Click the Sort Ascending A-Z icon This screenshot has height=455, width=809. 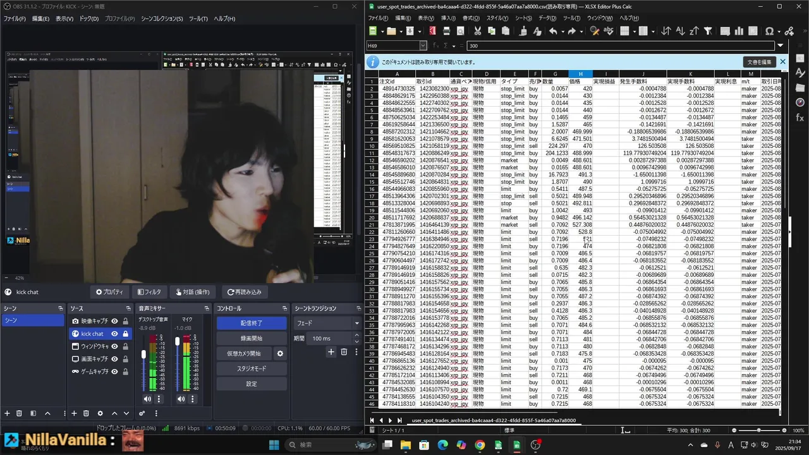tap(681, 31)
